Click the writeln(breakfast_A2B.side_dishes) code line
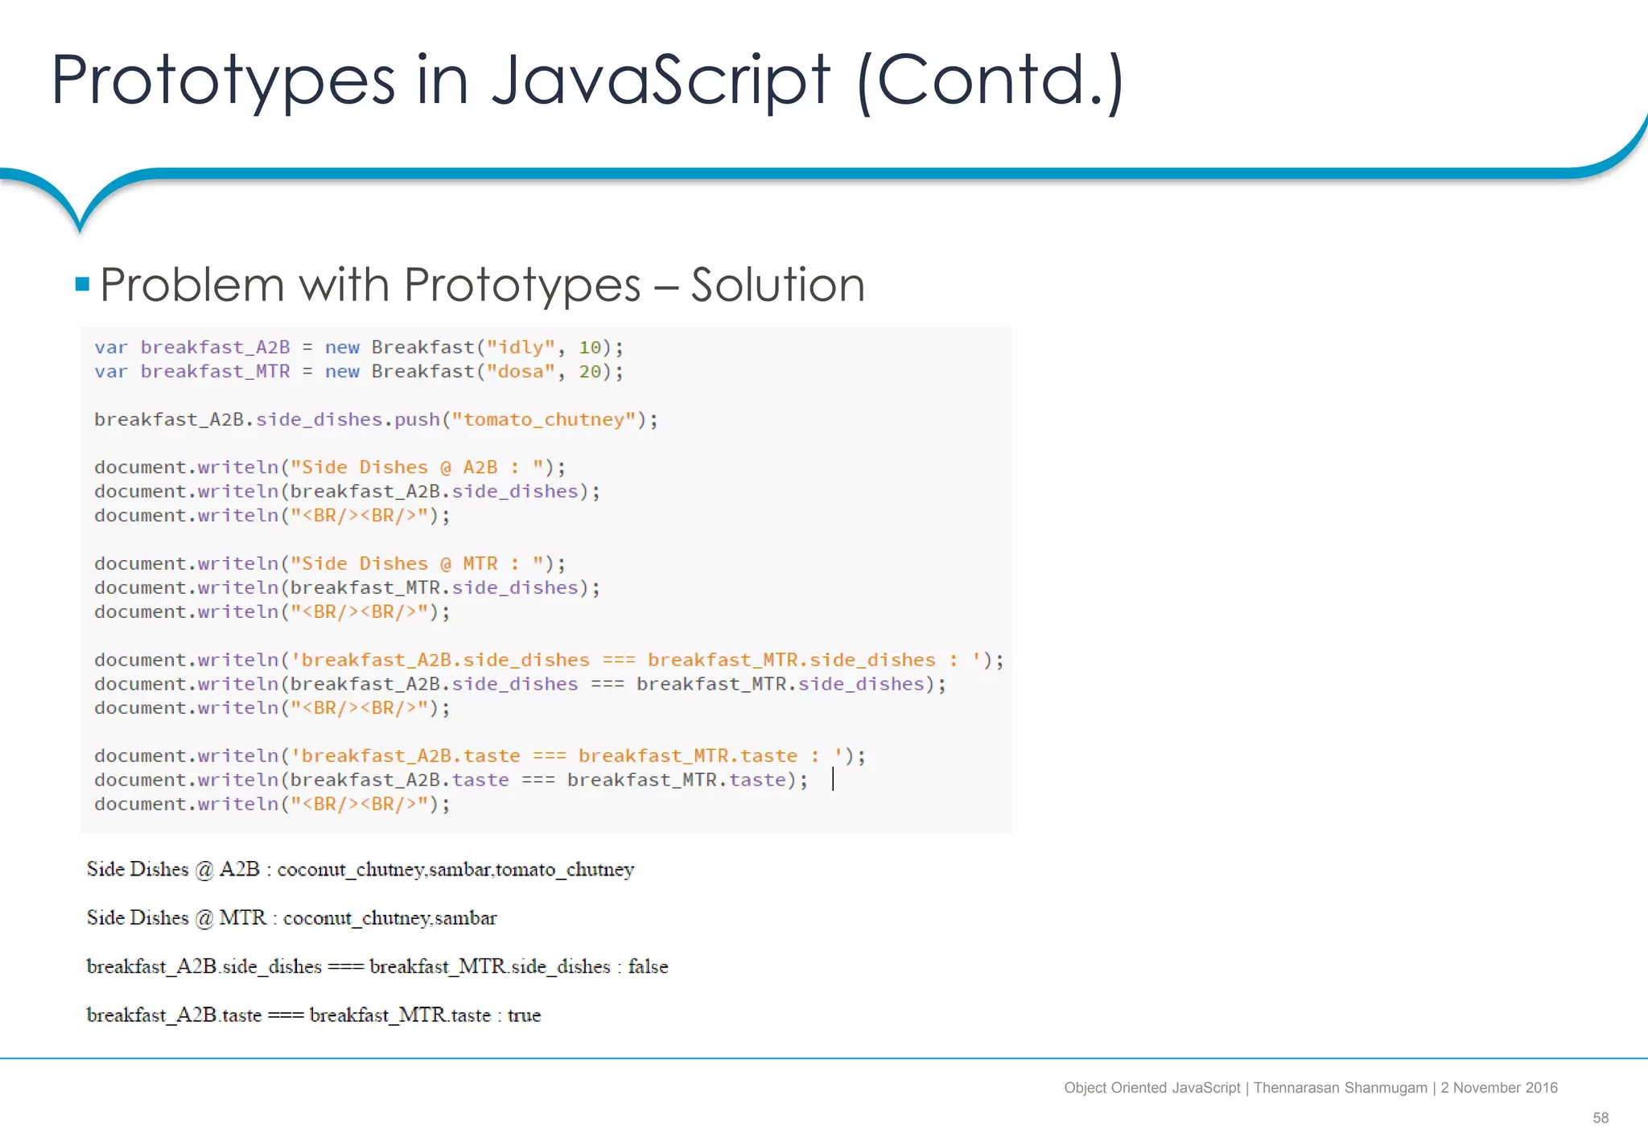 click(x=347, y=492)
